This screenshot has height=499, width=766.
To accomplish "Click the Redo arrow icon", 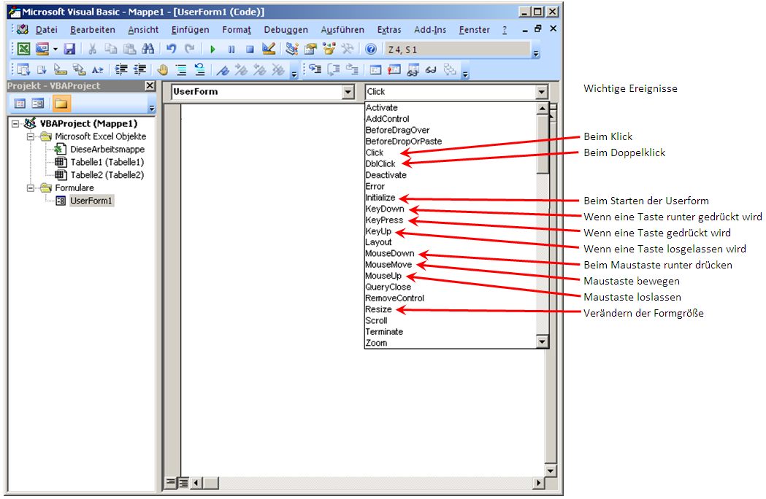I will tap(190, 49).
